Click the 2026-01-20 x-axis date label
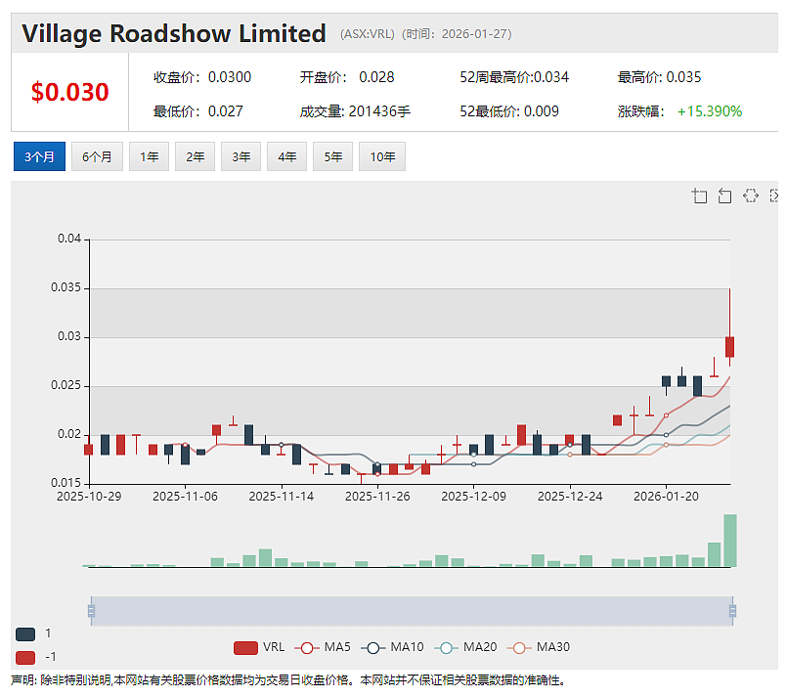Image resolution: width=787 pixels, height=698 pixels. click(x=666, y=497)
